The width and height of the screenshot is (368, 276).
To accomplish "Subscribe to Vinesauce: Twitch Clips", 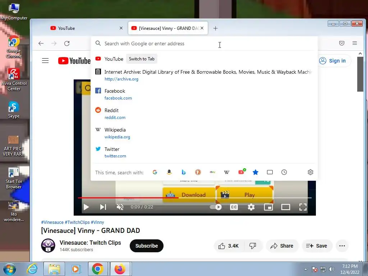I will pyautogui.click(x=147, y=246).
